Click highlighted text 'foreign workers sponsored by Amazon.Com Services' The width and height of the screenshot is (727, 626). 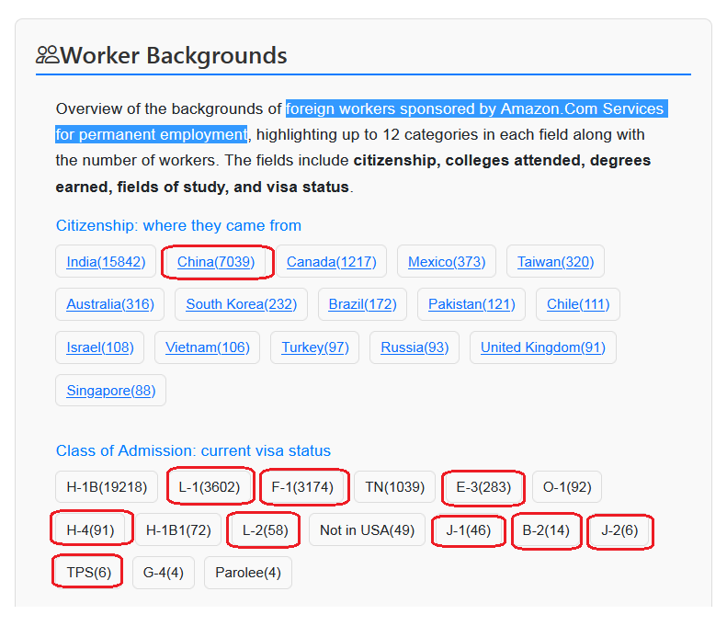coord(477,108)
